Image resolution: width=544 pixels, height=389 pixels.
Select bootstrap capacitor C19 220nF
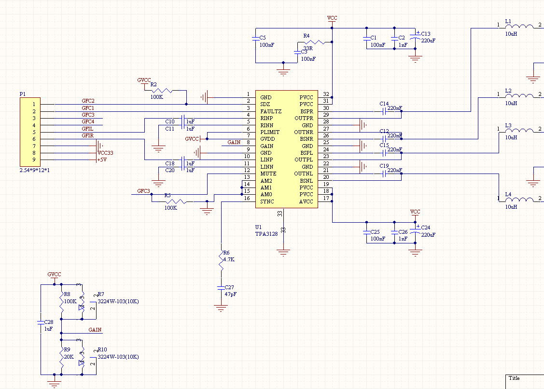point(384,174)
